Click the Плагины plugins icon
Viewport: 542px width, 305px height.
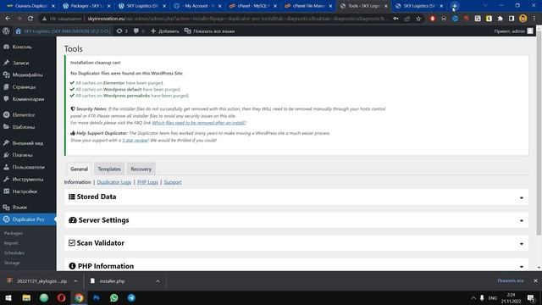[x=6, y=155]
